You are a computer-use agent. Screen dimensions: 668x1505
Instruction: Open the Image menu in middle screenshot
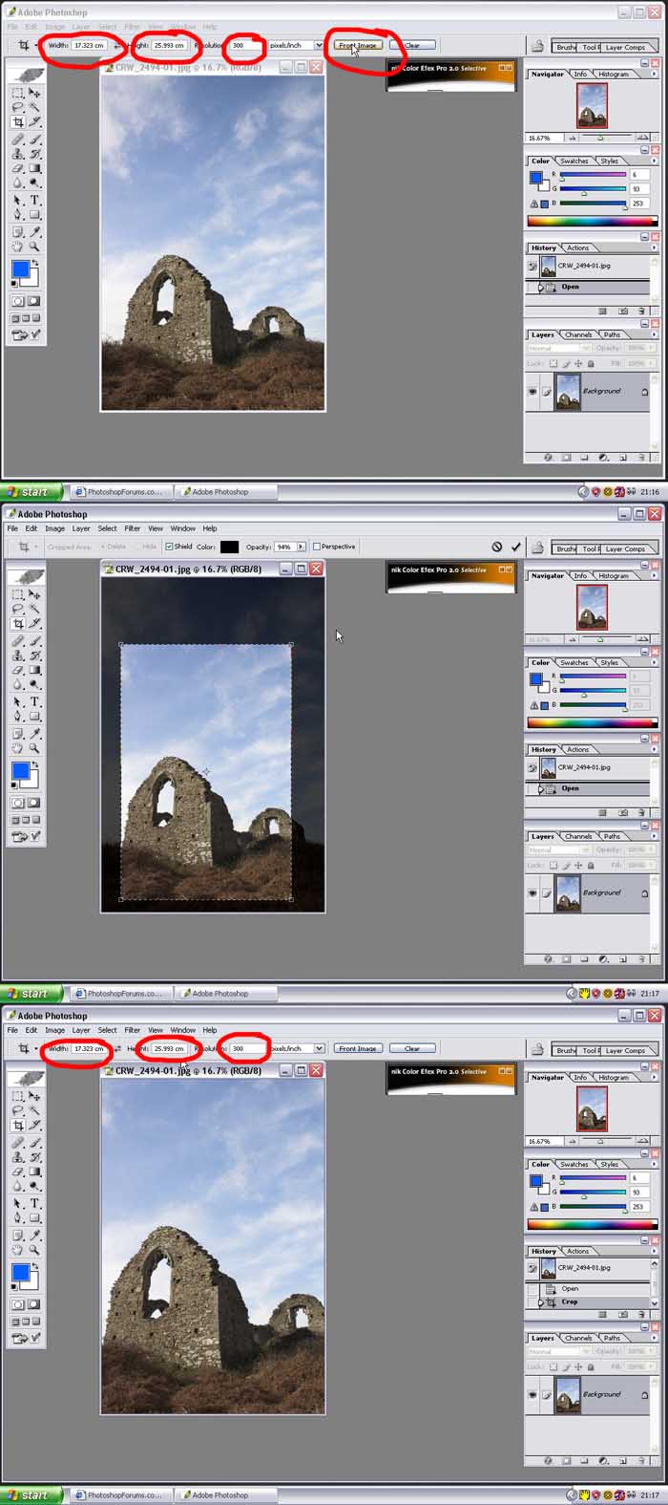55,528
